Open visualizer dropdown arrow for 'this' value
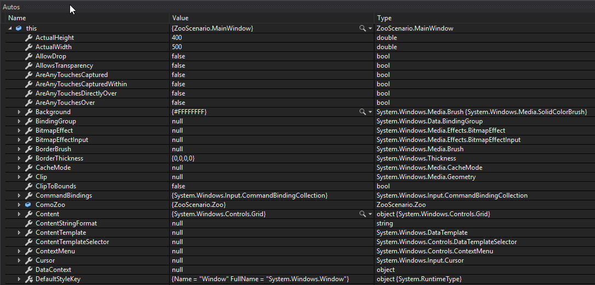The height and width of the screenshot is (285, 595). tap(370, 28)
